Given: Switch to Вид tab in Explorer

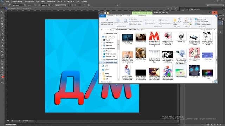Looking at the screenshot, I should [x=129, y=16].
